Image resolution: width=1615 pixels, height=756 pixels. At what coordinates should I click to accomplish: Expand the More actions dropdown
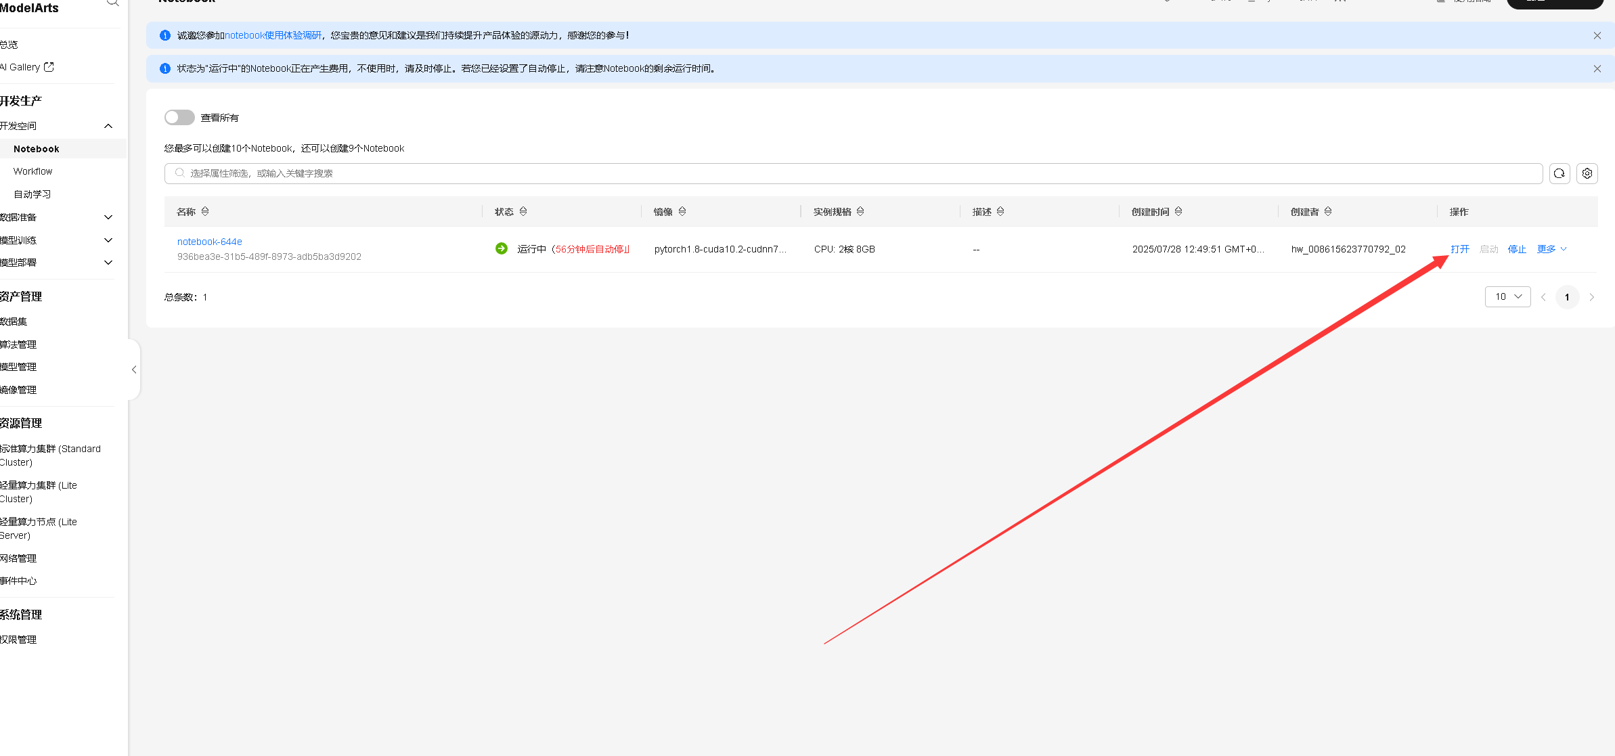1551,249
